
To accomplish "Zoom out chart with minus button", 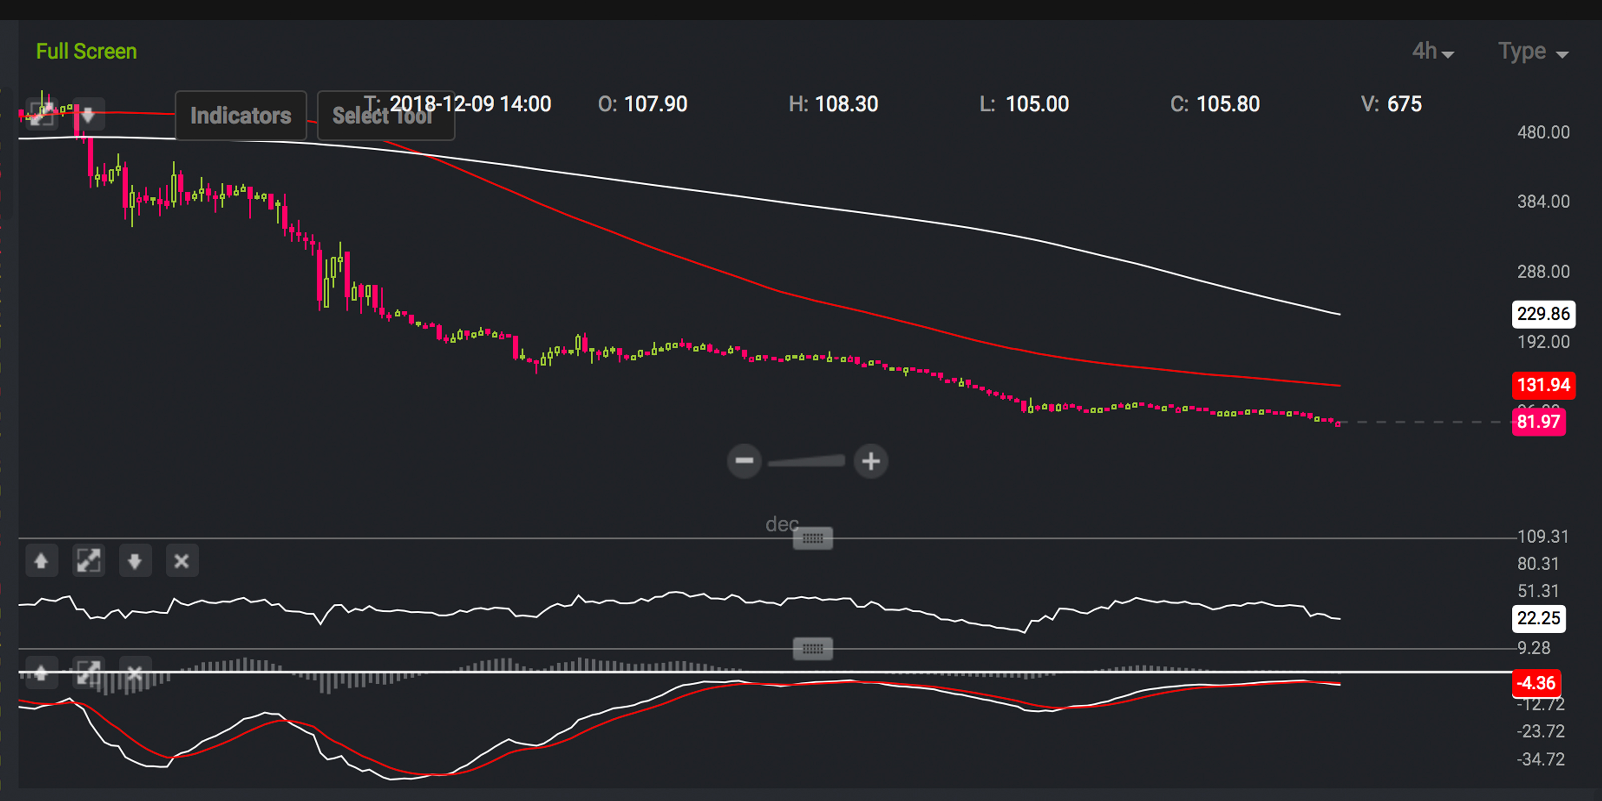I will [744, 461].
